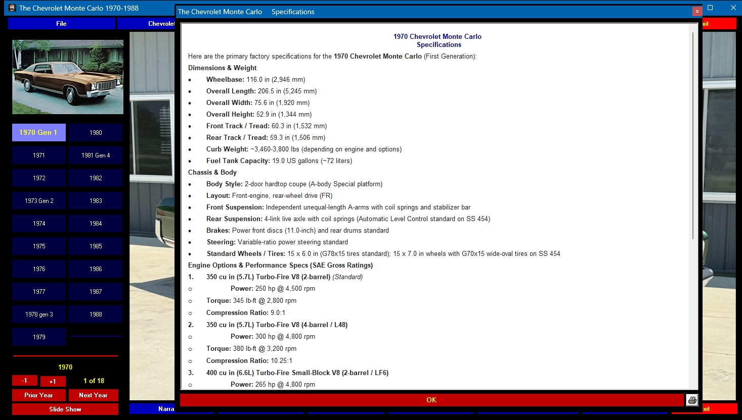Select the 1972 model year
Screen dimensions: 742x420
point(39,178)
